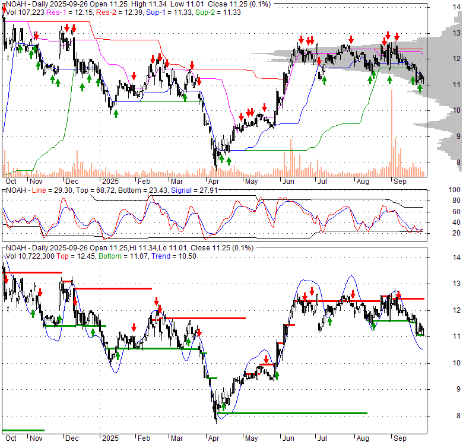Click the 'Nov' month label on top chart axis

[x=36, y=182]
